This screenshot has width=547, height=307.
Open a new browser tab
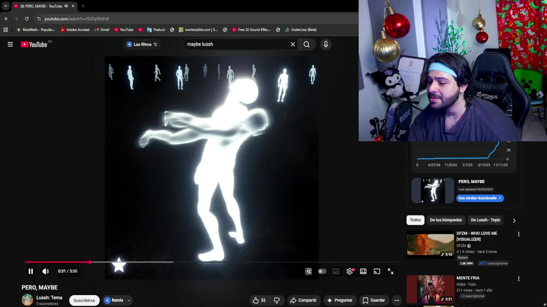[83, 6]
